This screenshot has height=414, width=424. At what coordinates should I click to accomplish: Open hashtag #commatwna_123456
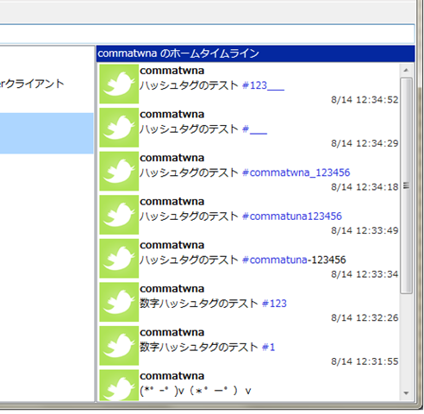coord(296,172)
